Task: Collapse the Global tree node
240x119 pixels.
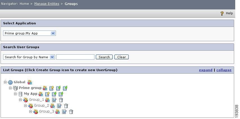Action: click(x=5, y=82)
